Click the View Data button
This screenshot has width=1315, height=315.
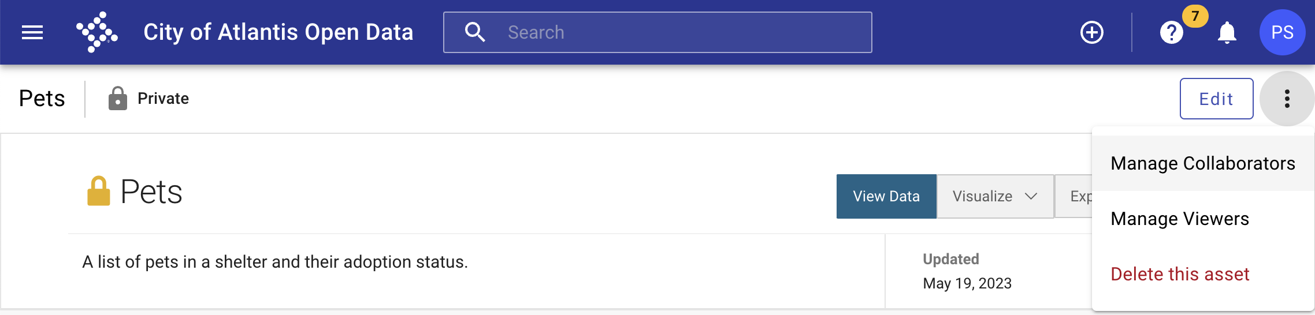(x=886, y=196)
